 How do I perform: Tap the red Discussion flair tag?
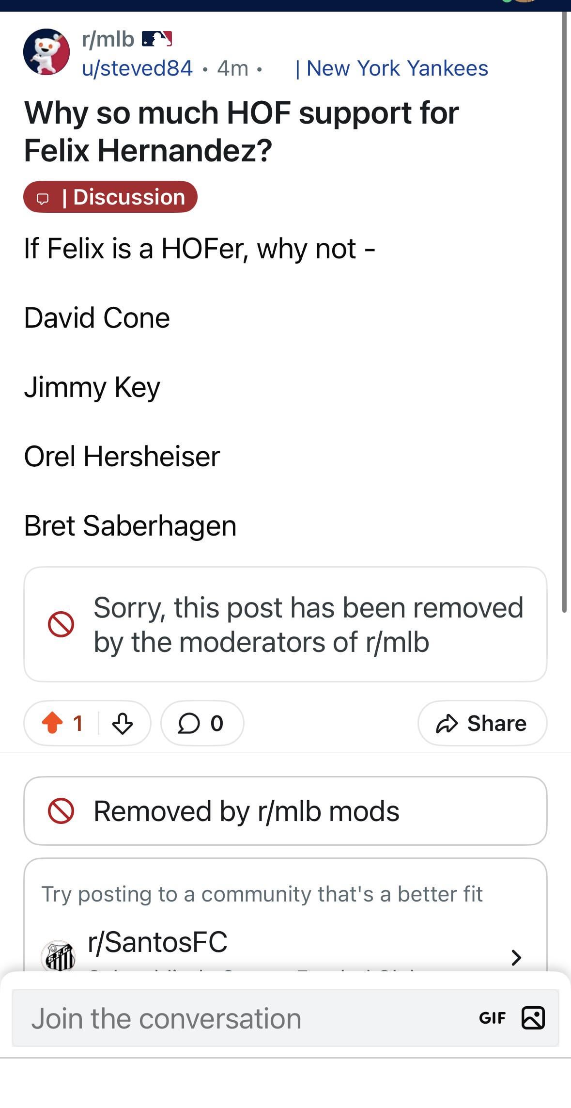(x=110, y=197)
